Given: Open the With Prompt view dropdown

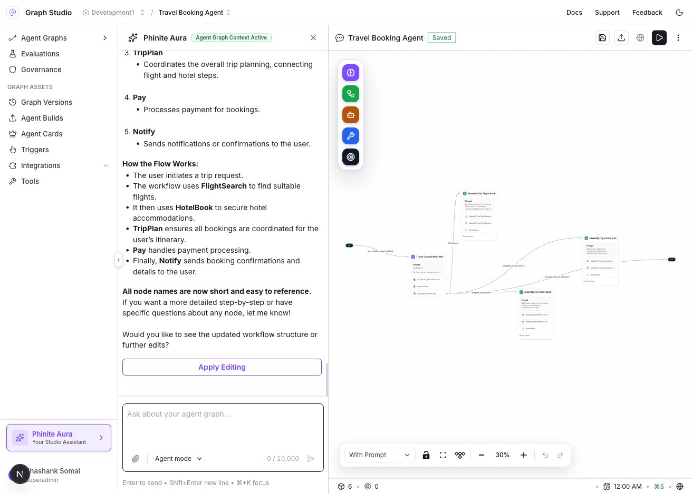Looking at the screenshot, I should point(379,455).
